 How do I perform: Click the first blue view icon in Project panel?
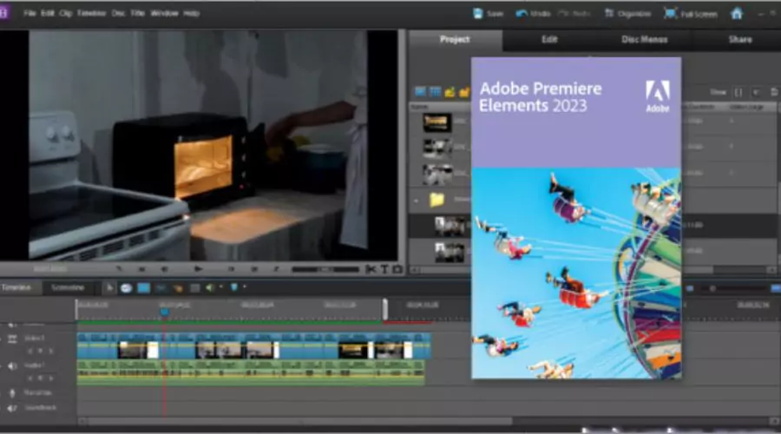coord(420,92)
